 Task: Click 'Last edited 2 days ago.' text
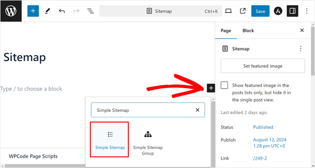coord(244,112)
